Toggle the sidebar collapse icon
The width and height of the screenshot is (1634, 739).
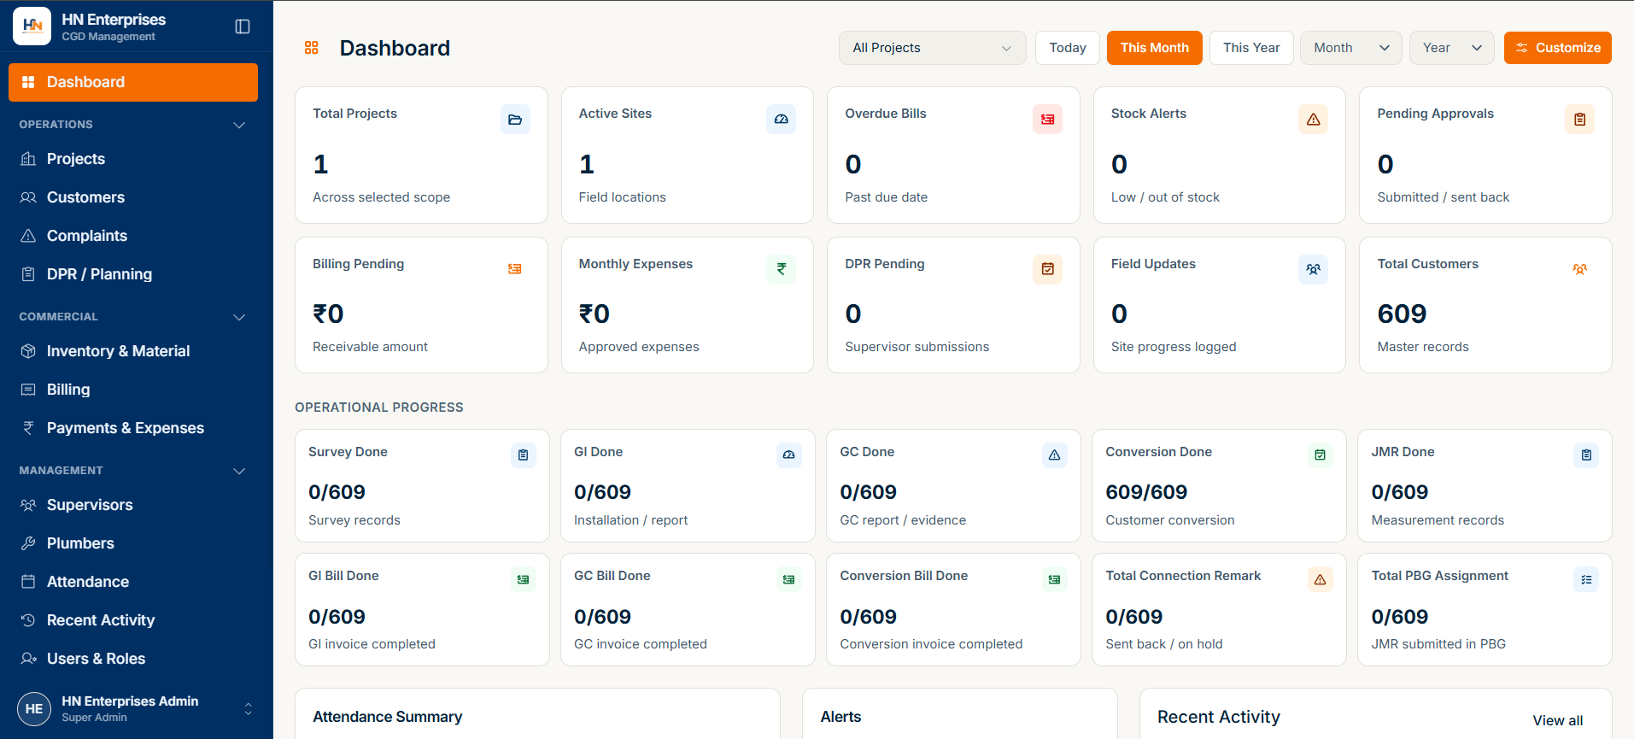(243, 26)
